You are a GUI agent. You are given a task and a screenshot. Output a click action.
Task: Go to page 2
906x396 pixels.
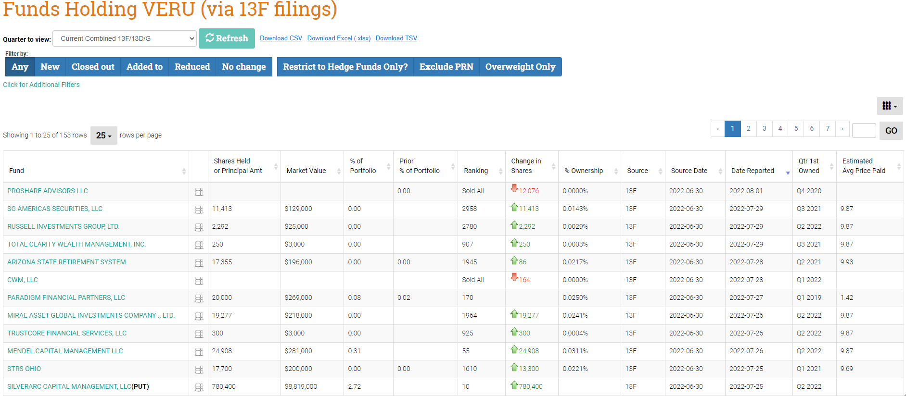click(x=748, y=128)
